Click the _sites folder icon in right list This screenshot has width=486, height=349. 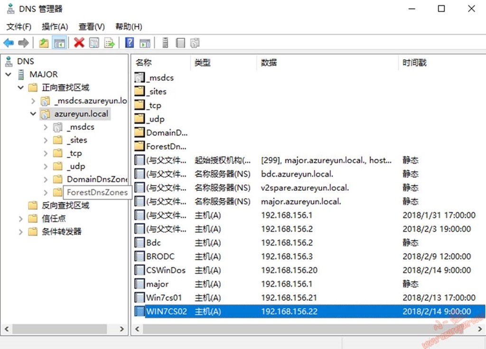[x=140, y=92]
